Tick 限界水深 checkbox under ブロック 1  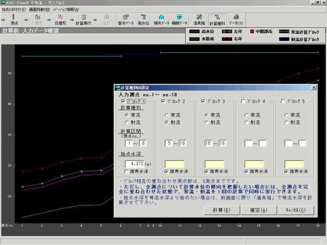pos(128,171)
